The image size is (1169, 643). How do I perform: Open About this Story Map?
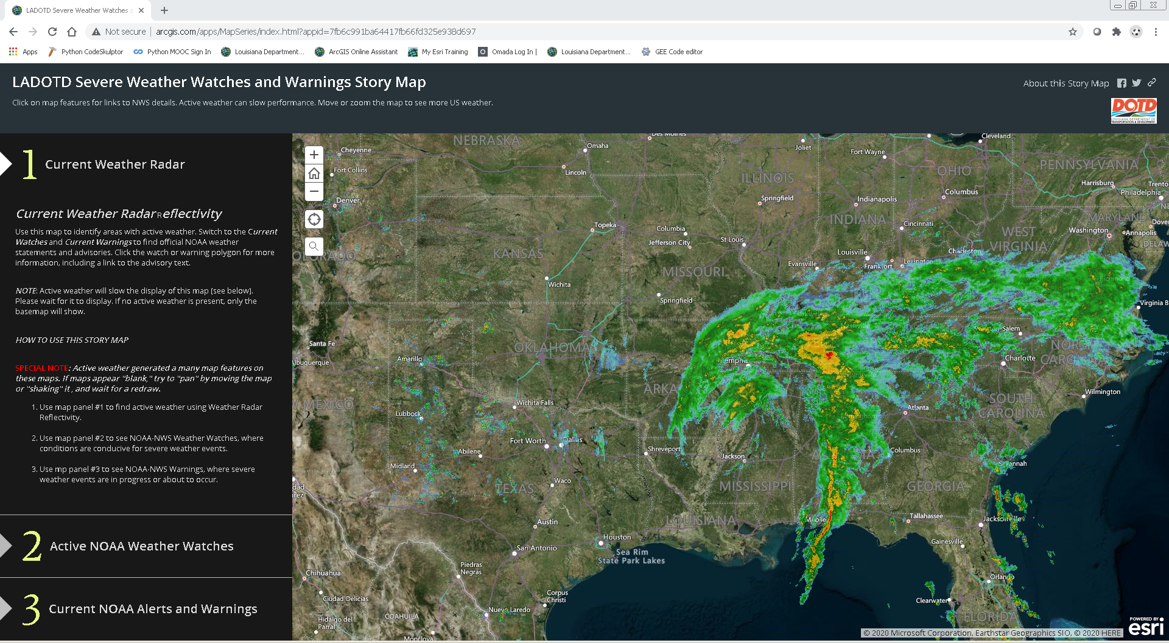coord(1065,83)
